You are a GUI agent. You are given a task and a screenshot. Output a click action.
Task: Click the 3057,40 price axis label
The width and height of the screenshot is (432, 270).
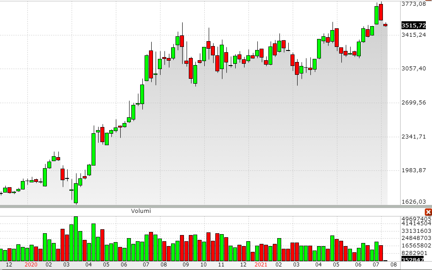(x=413, y=69)
